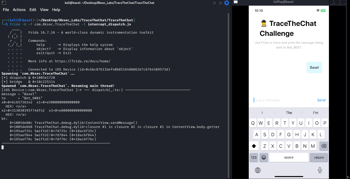This screenshot has width=350, height=179.
Task: Open the Edit menu
Action: tap(33, 10)
